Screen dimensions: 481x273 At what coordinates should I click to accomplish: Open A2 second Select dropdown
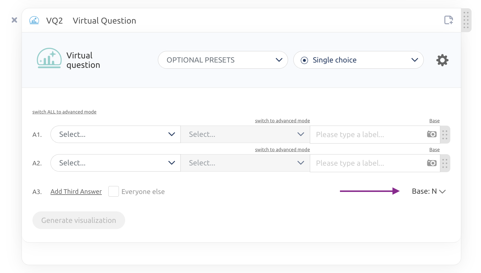(245, 163)
